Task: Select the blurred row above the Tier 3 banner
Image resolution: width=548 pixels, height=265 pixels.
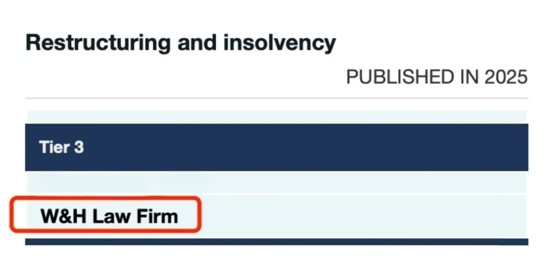Action: tap(277, 117)
